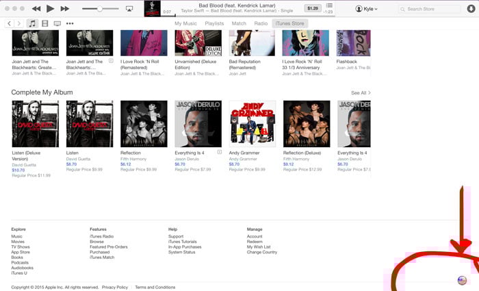Buy Listen (Deluxe Version) for $10.70

[x=18, y=170]
